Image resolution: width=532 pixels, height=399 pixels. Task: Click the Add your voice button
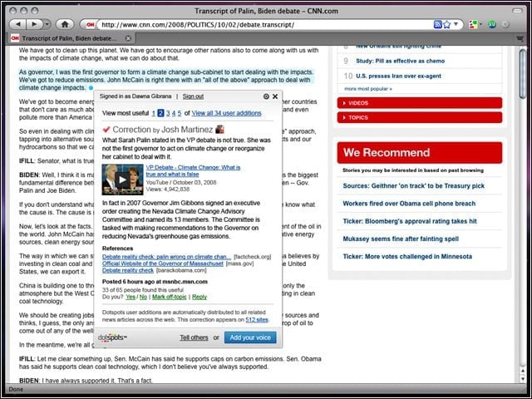pyautogui.click(x=250, y=337)
